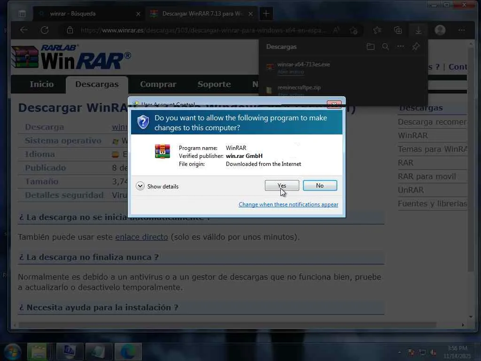Open the Soporte tab on the WinRAR site
Viewport: 481px width, 361px height.
[214, 84]
